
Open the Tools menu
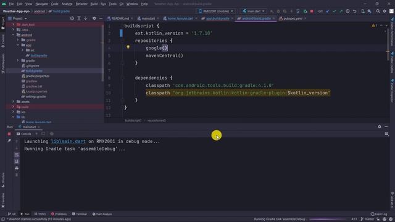[x=112, y=4]
